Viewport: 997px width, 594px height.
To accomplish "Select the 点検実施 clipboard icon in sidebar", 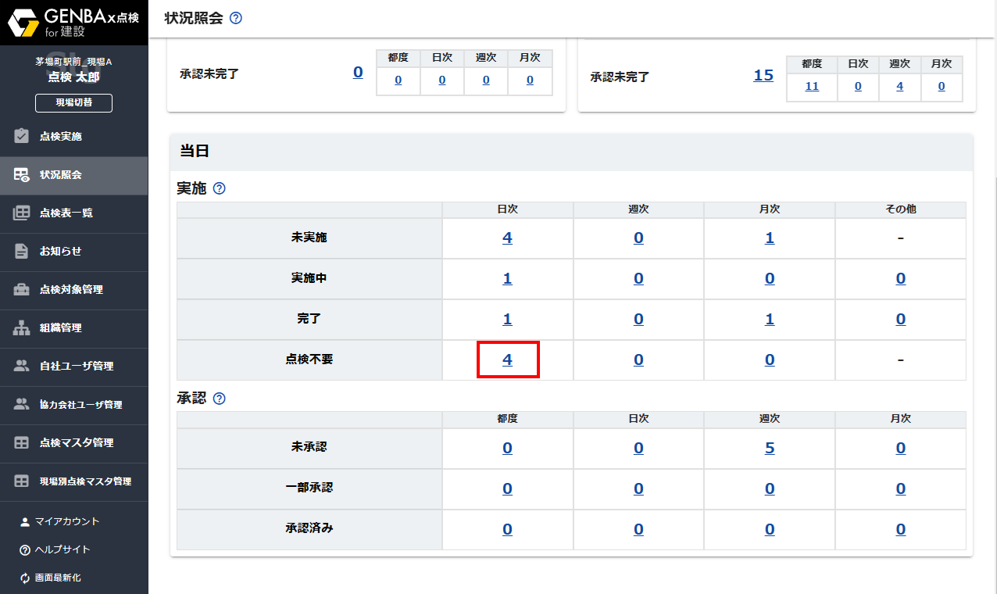I will (20, 136).
